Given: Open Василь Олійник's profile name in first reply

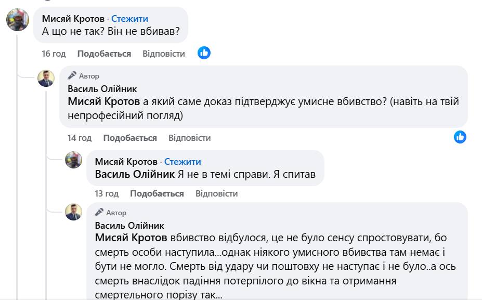Looking at the screenshot, I should pyautogui.click(x=102, y=89).
